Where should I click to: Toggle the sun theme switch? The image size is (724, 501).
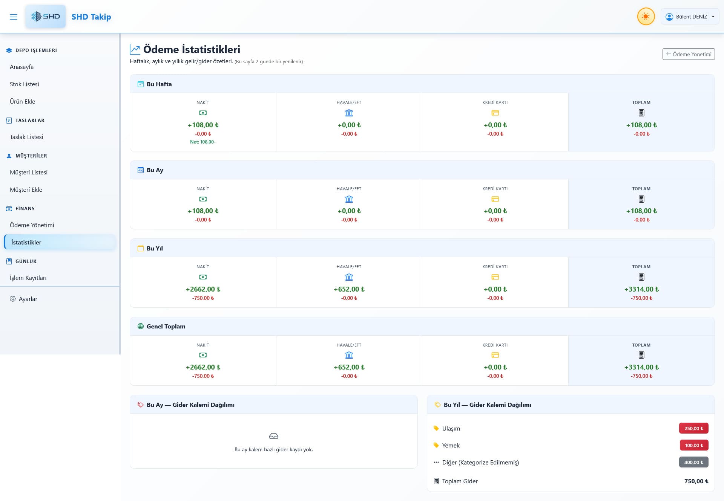[646, 17]
